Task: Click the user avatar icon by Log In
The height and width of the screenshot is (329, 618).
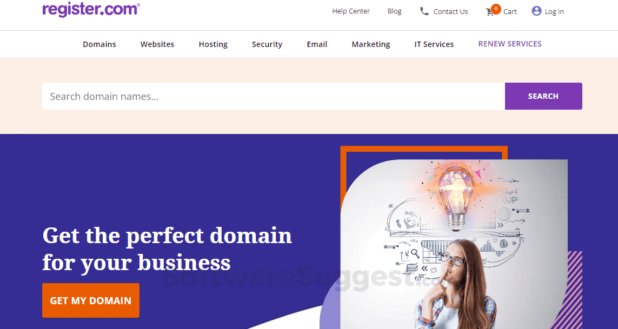Action: (536, 11)
